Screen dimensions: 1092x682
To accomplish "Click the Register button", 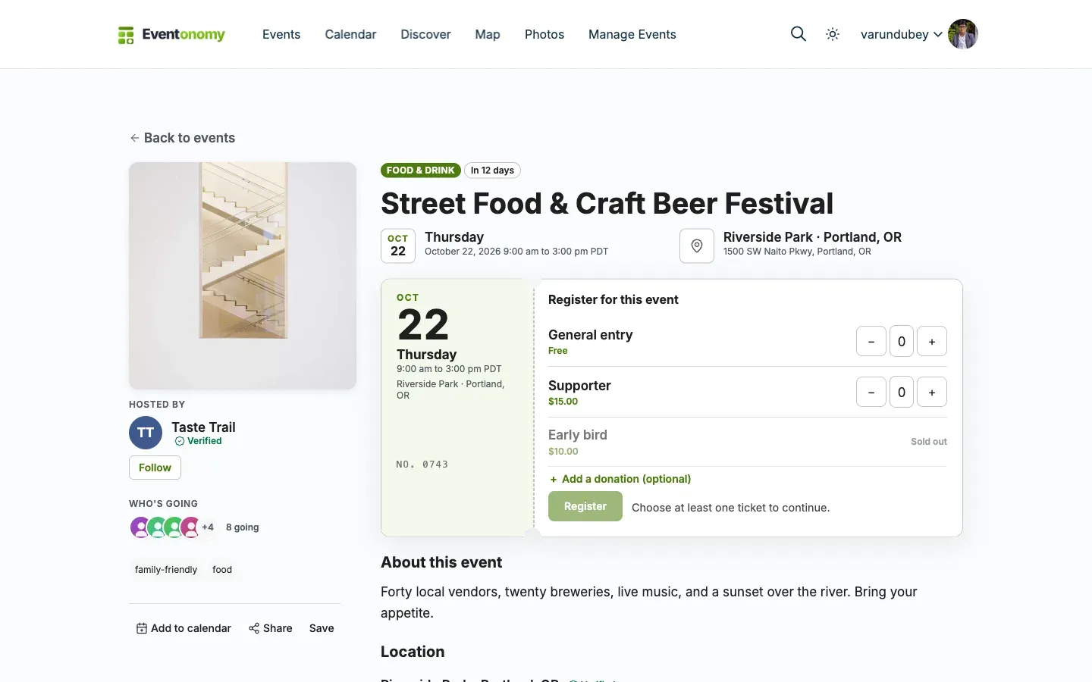I will [585, 506].
